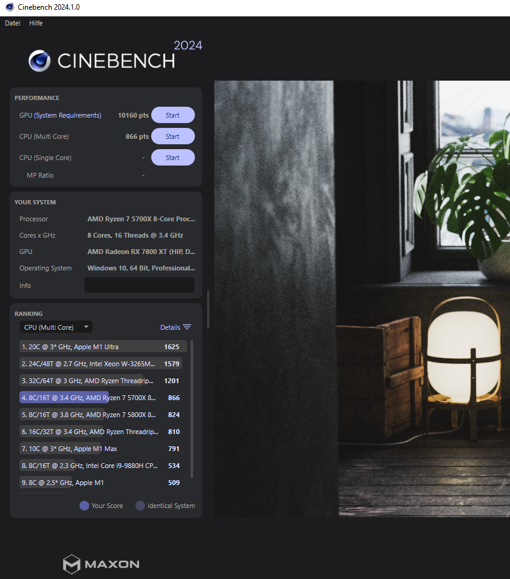Select the Apple M1 Max ranking row
This screenshot has height=579, width=510.
[101, 449]
